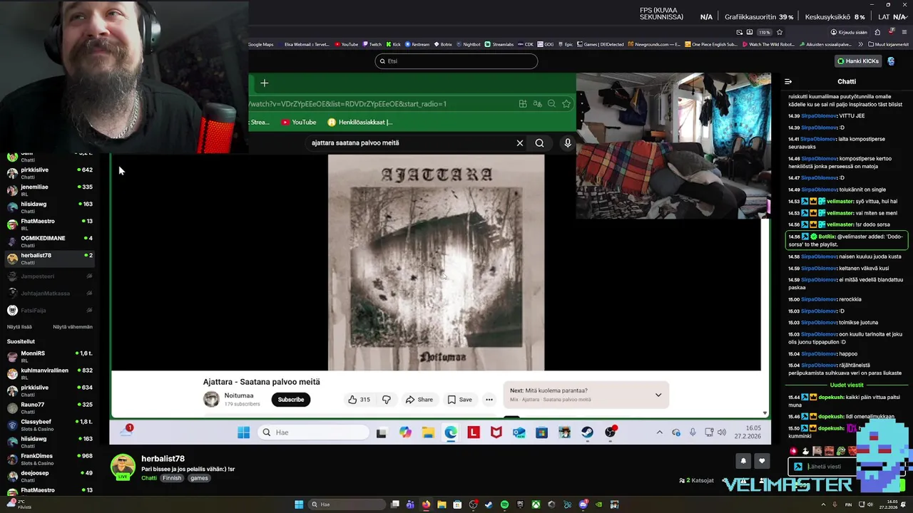Toggle follow heart for herbalist78
The width and height of the screenshot is (913, 513).
pos(762,461)
